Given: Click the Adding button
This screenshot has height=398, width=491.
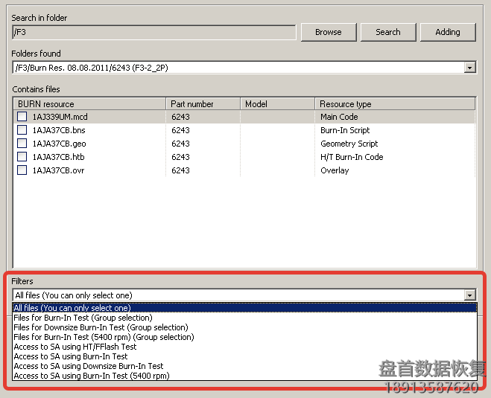Looking at the screenshot, I should point(447,32).
